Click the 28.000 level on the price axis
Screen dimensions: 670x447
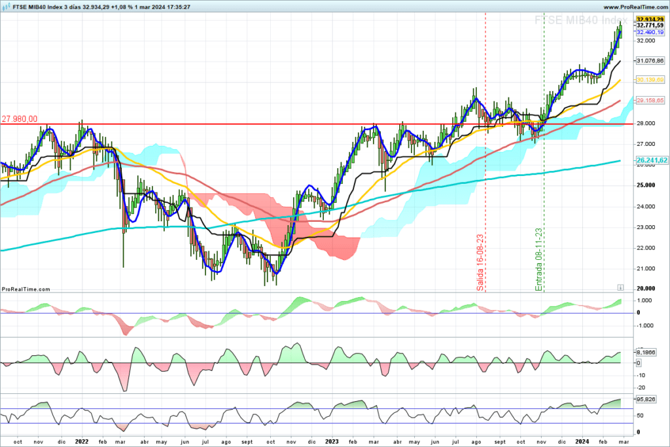point(646,124)
